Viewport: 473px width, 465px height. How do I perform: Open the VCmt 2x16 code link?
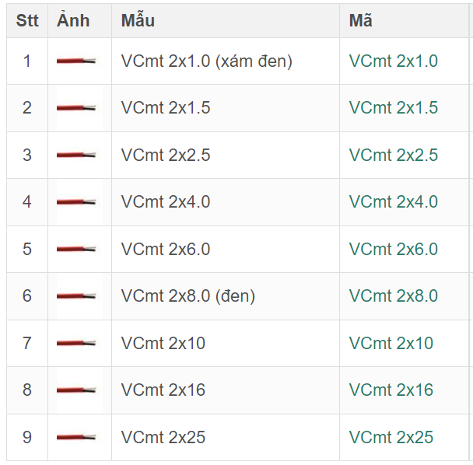(x=391, y=390)
